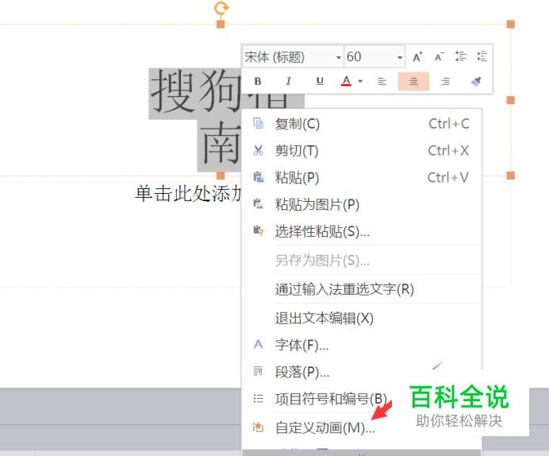The width and height of the screenshot is (549, 456).
Task: Click the bullet list icon beside 项目符号和编号
Action: (x=258, y=399)
